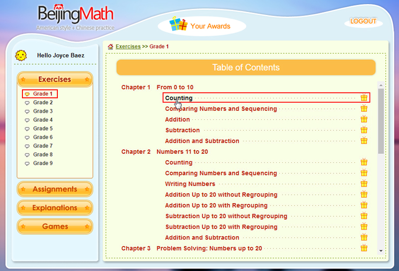
Task: Click gift icon for Chapter 1 Addition
Action: [x=364, y=119]
